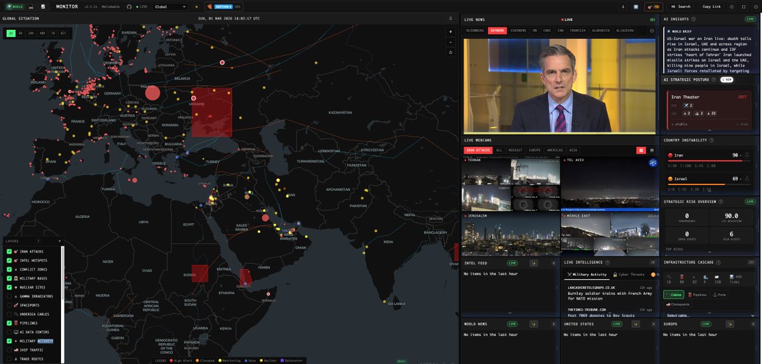Uncheck the Pipelines layer

(x=10, y=323)
